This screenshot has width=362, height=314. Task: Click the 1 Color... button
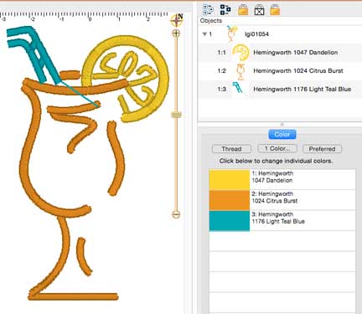tap(277, 148)
